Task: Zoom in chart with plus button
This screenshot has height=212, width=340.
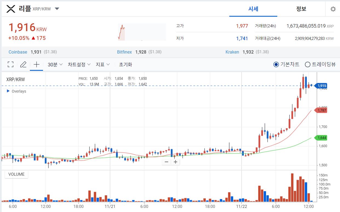Action: pyautogui.click(x=176, y=162)
